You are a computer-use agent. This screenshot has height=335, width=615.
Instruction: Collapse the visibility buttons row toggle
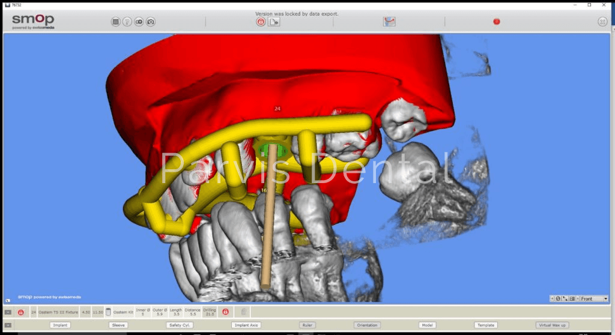click(x=8, y=325)
